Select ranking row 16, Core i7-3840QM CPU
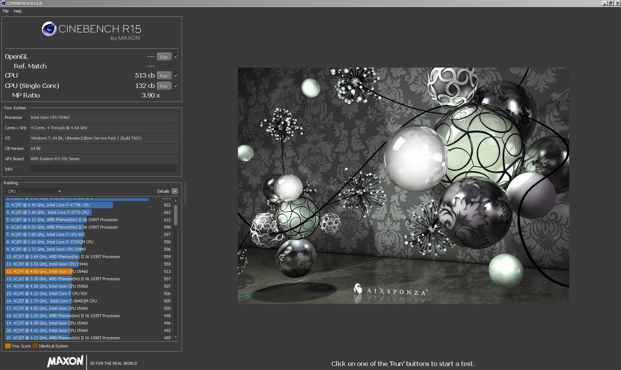Screen dimensions: 621x370 [x=89, y=301]
